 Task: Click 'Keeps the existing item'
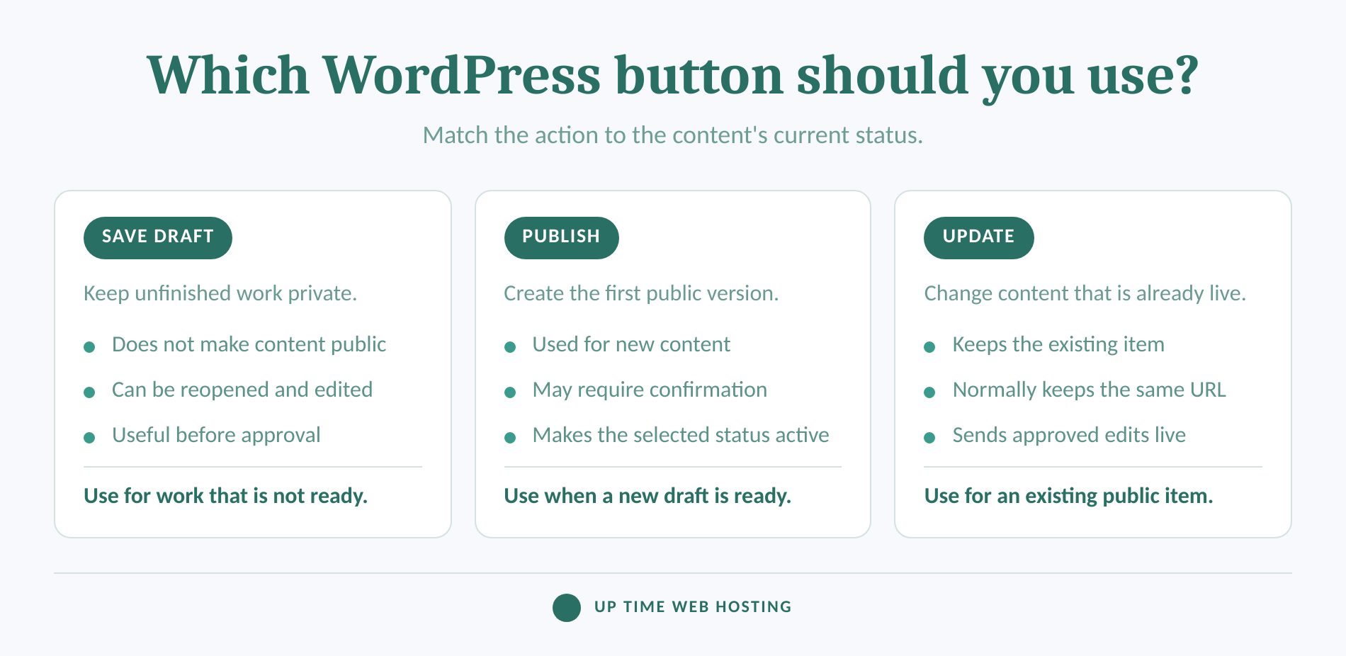(1058, 344)
